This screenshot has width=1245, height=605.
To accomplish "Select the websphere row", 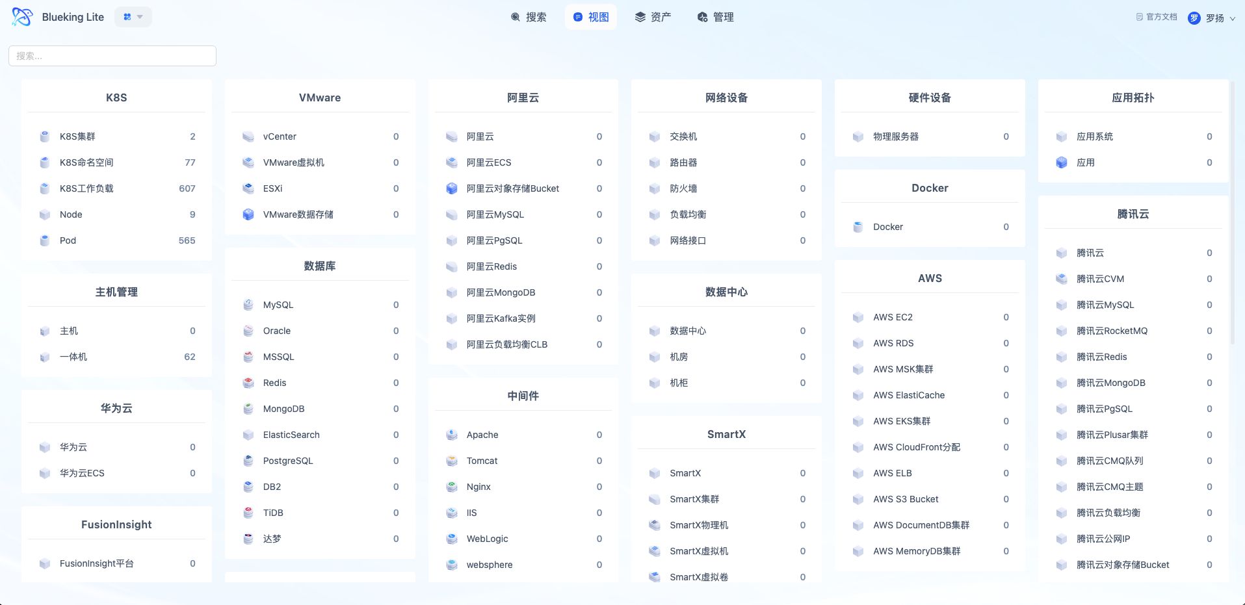I will (x=523, y=565).
